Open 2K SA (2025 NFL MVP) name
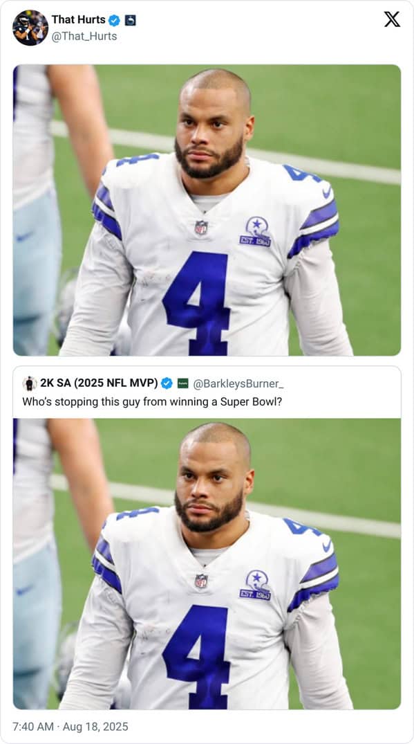The image size is (414, 744). click(99, 383)
